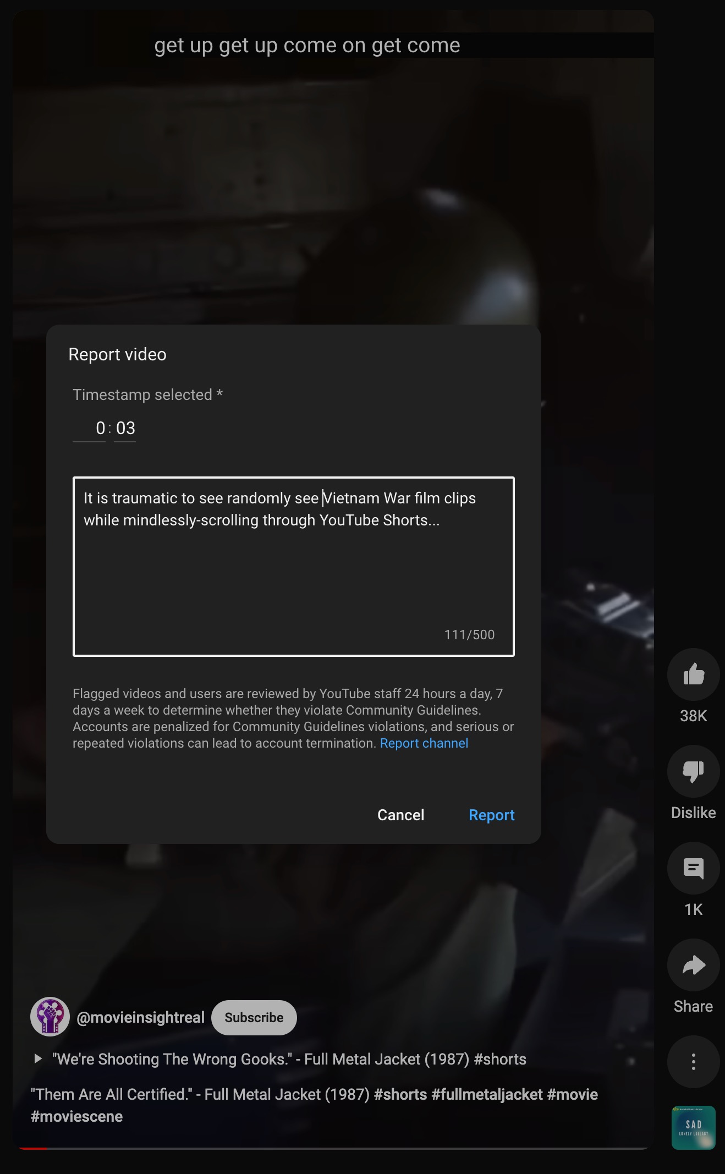This screenshot has width=725, height=1174.
Task: Cancel the Report video dialog
Action: (x=400, y=815)
